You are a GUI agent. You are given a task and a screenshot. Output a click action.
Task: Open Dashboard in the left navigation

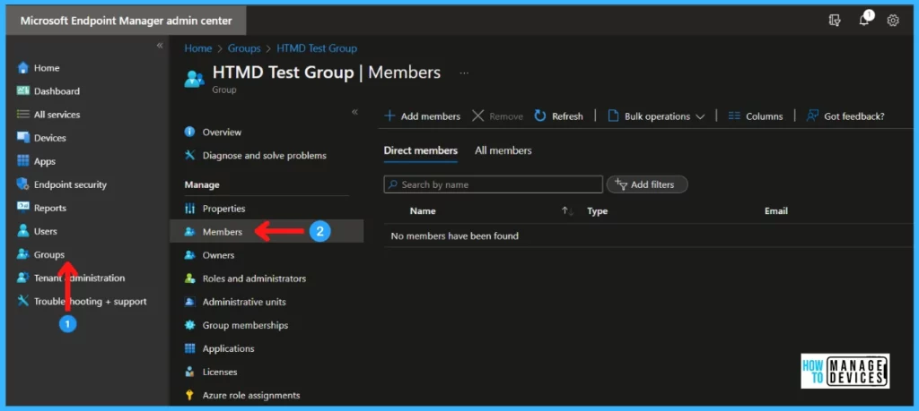[x=57, y=91]
